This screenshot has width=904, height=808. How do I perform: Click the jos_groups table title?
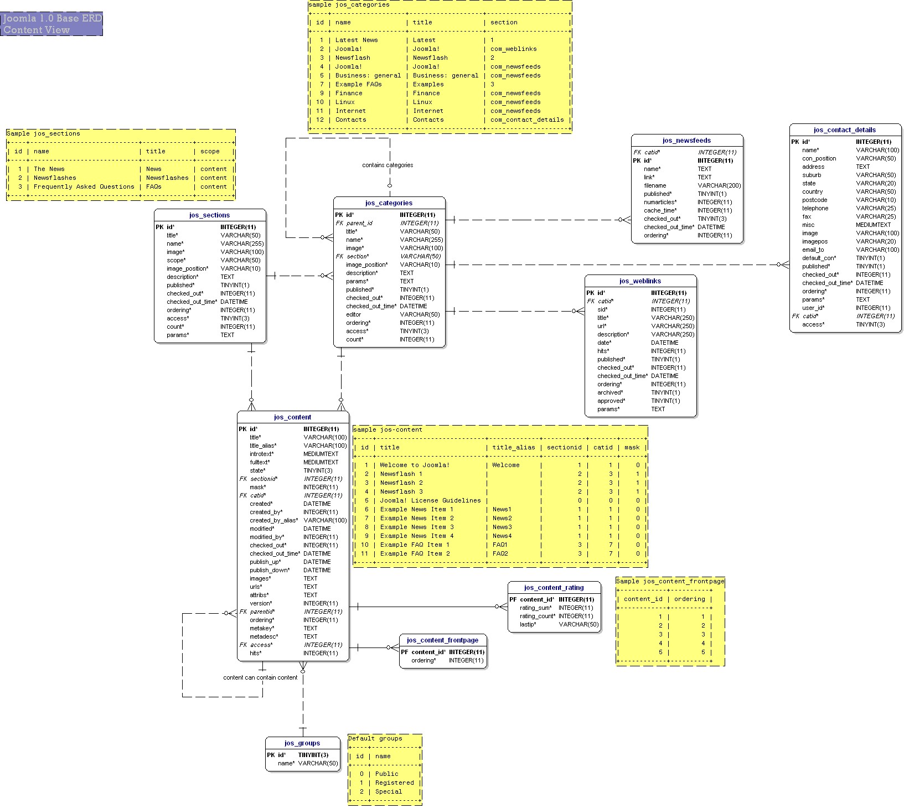point(302,743)
